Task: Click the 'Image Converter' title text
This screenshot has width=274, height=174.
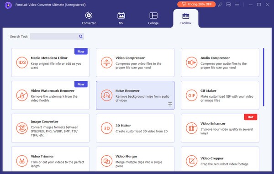Action: 45,121
